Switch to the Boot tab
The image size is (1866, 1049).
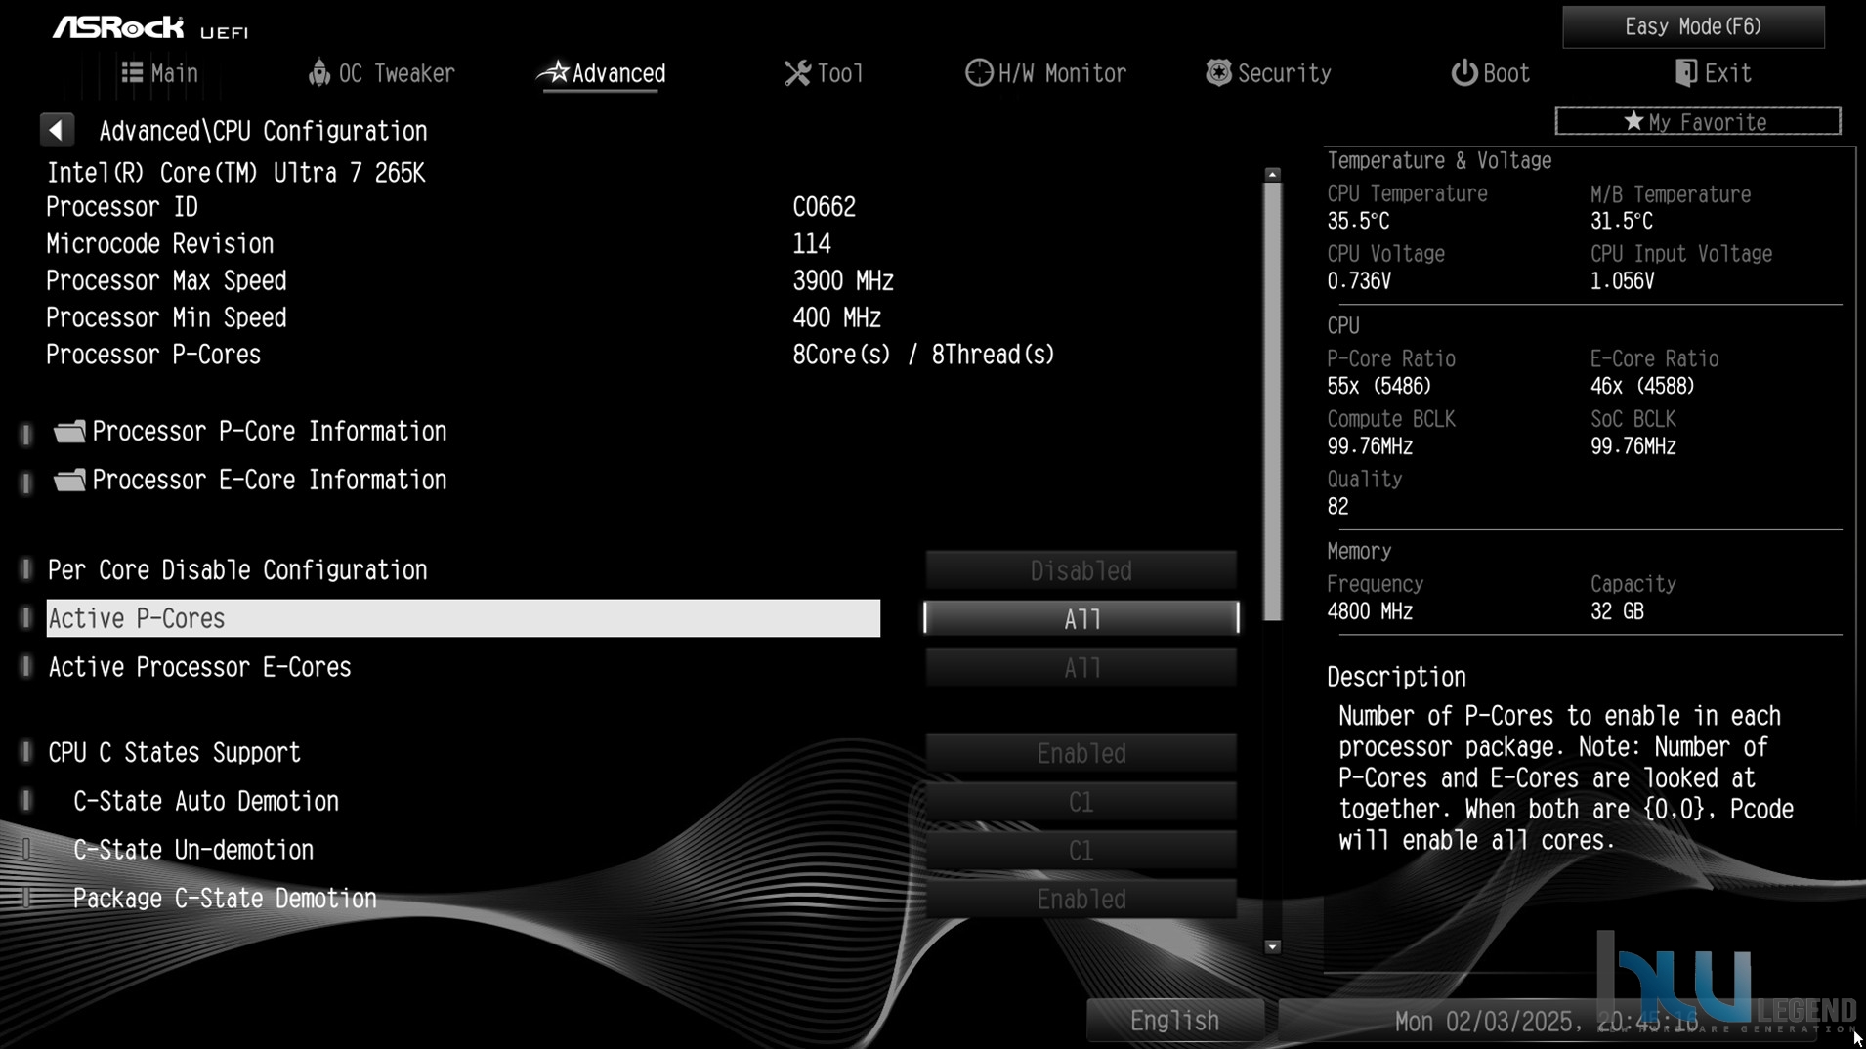1490,73
